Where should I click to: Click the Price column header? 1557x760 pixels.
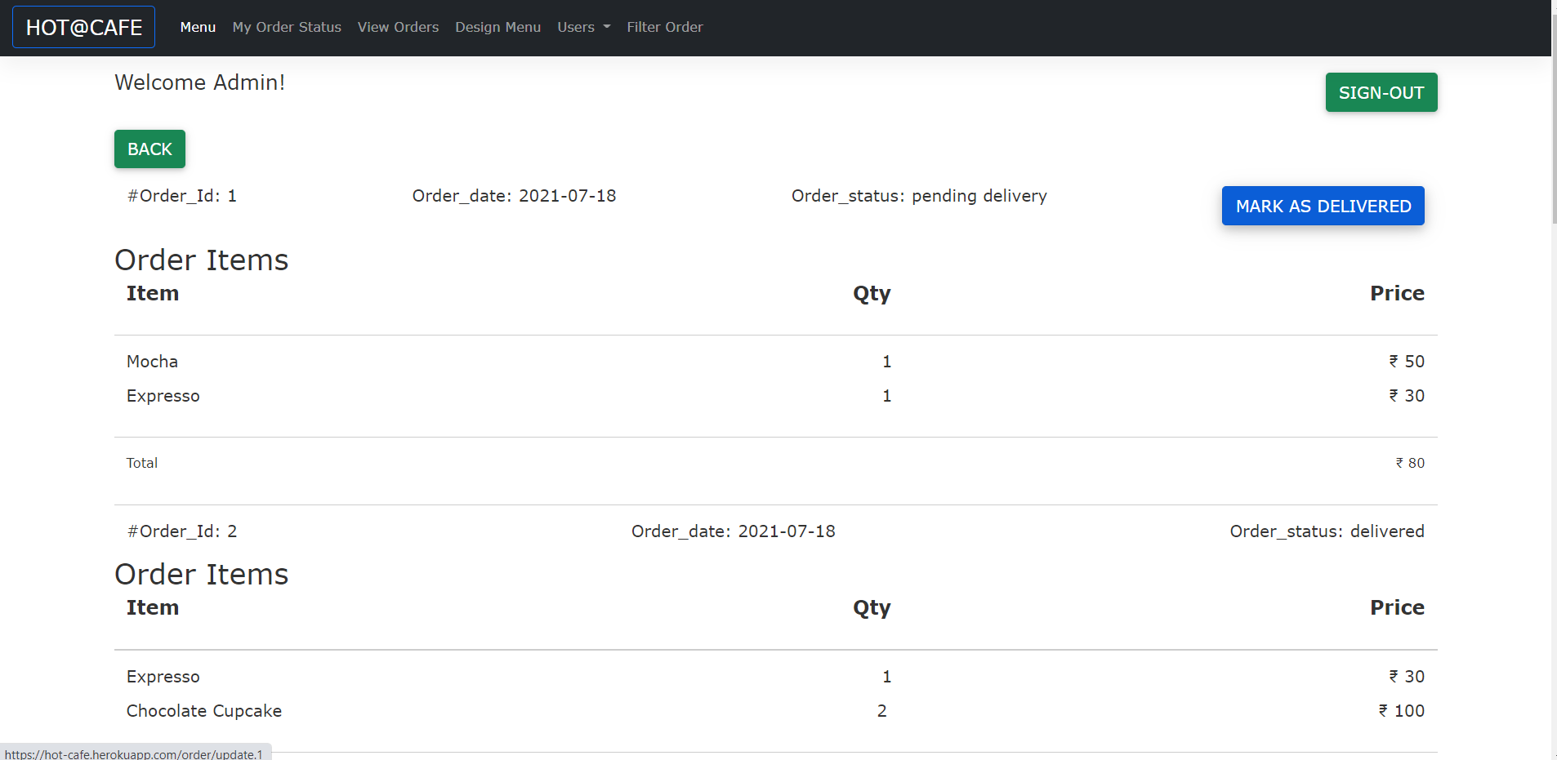pos(1397,293)
